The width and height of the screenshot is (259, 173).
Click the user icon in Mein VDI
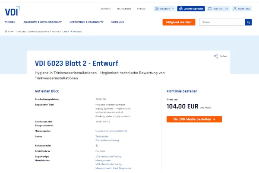[235, 9]
